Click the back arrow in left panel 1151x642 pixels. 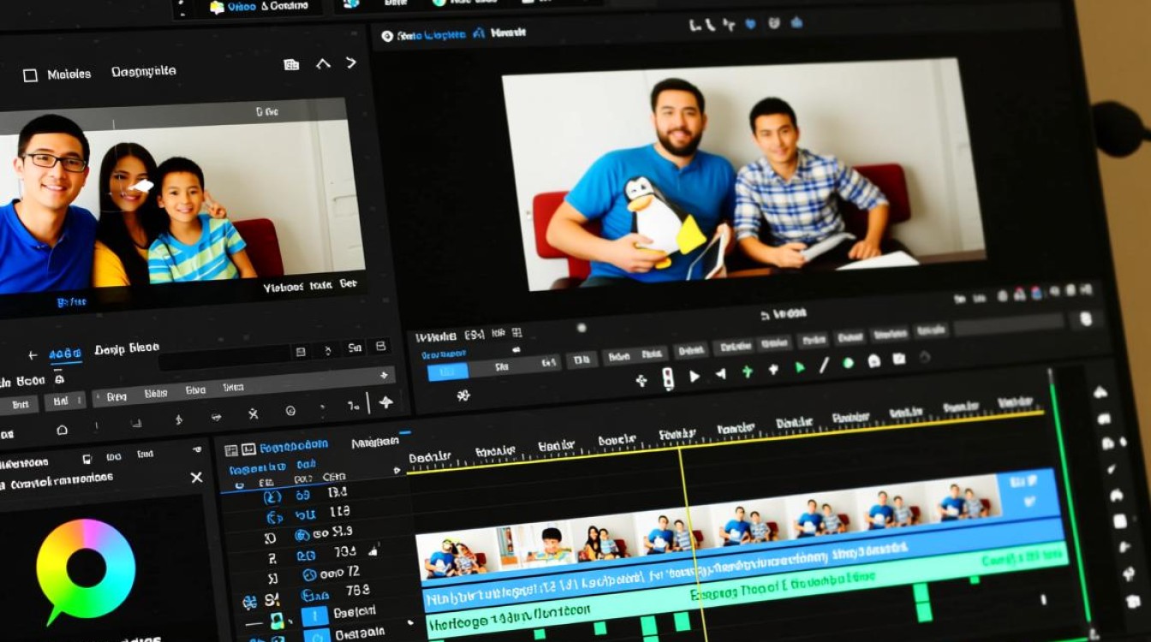tap(33, 355)
